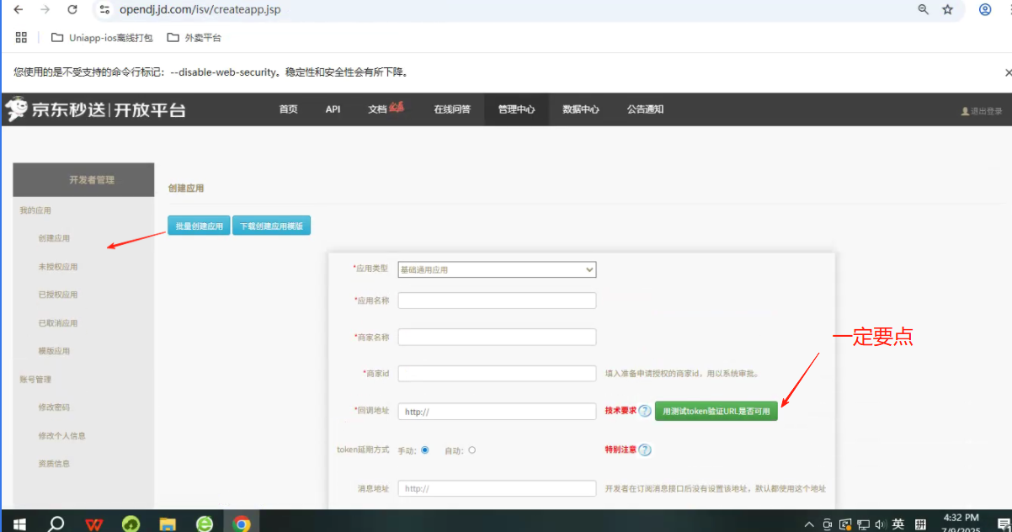
Task: Open the API nav item
Action: click(x=333, y=109)
